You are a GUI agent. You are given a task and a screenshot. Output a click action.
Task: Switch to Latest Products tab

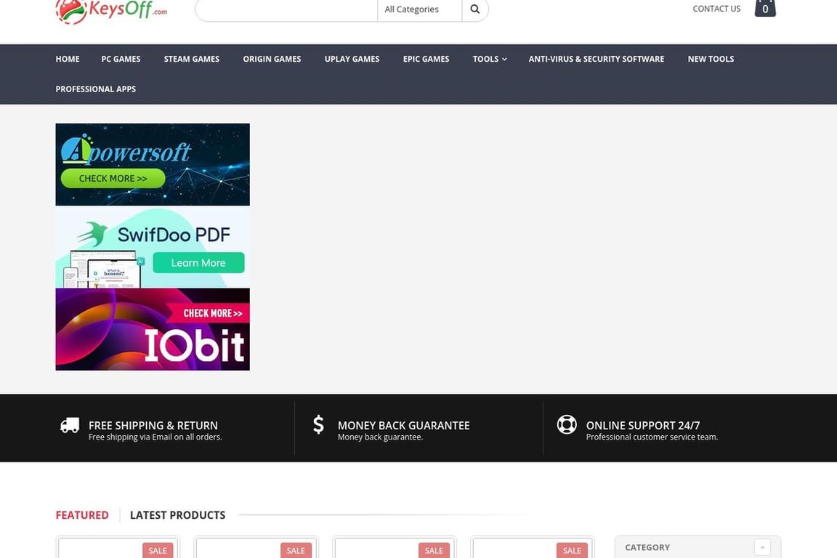point(177,514)
